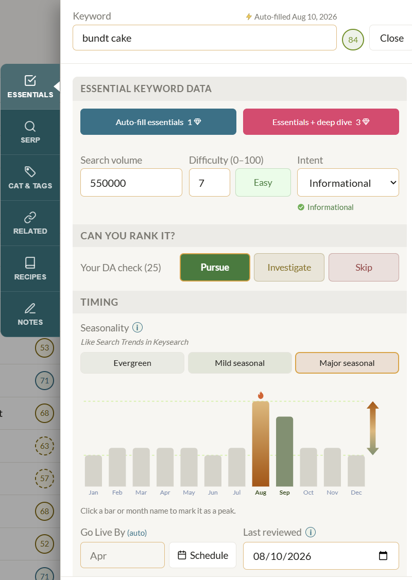Image resolution: width=412 pixels, height=580 pixels.
Task: Open the Recipes tab
Action: tap(30, 269)
